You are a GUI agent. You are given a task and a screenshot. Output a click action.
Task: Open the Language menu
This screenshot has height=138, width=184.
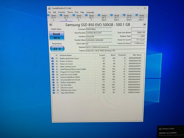tap(90, 13)
